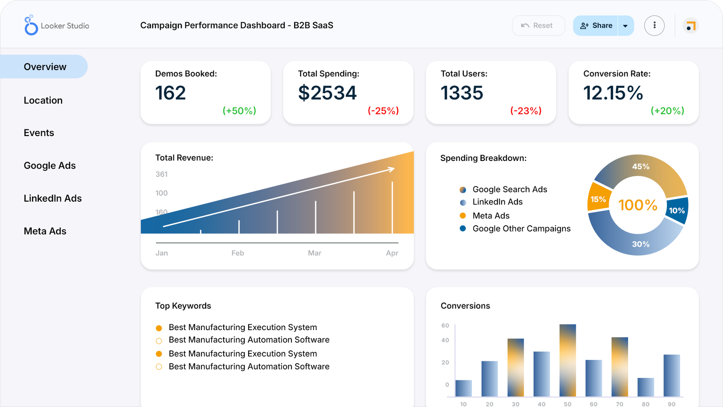This screenshot has height=407, width=723.
Task: Click the (-25%) change indicator
Action: point(383,111)
